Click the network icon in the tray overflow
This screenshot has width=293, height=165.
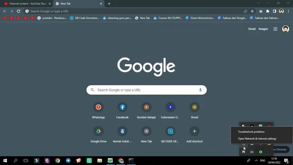(243, 152)
